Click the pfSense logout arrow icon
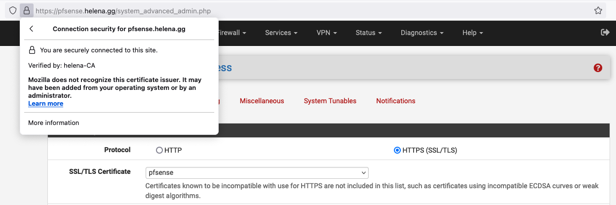616x205 pixels. pos(605,32)
